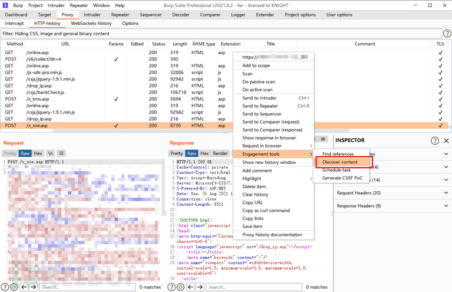Image resolution: width=452 pixels, height=292 pixels.
Task: Switch Response view to Pretty
Action: click(176, 154)
